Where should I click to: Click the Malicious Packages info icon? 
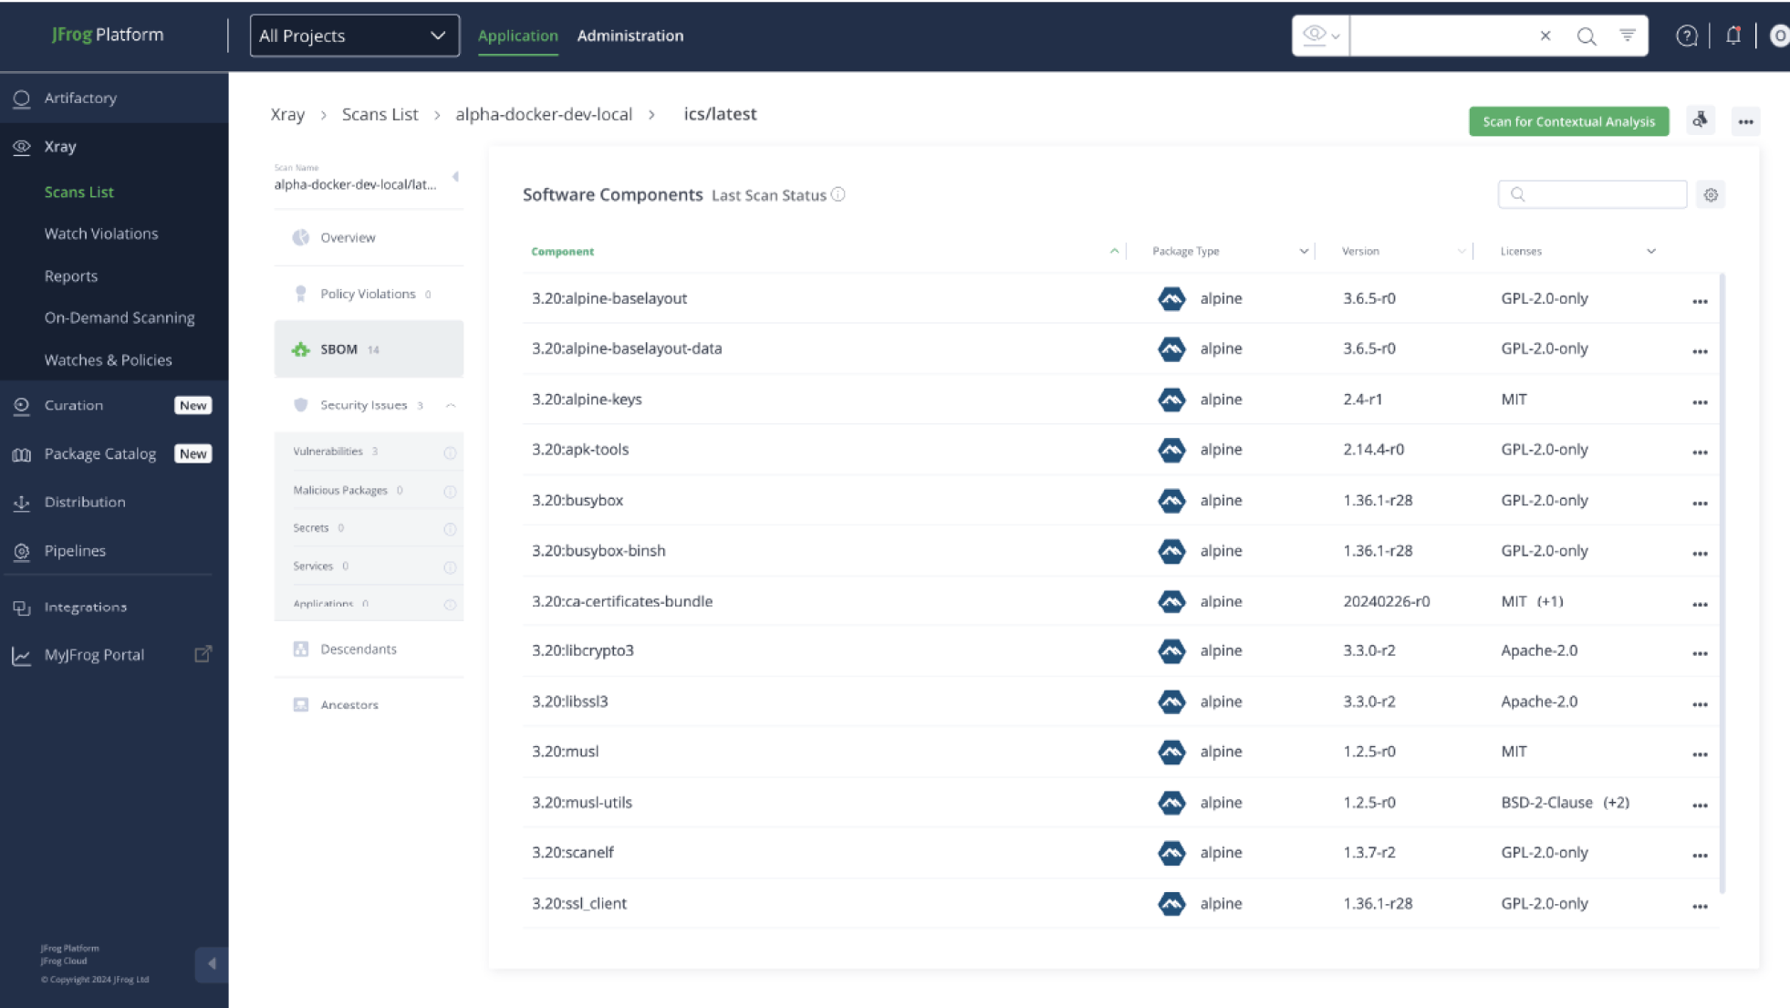click(x=450, y=491)
